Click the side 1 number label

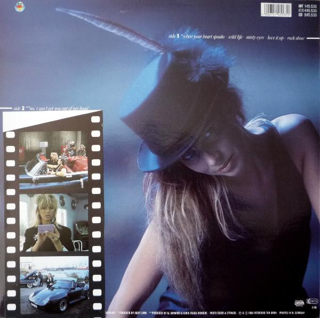tap(179, 38)
